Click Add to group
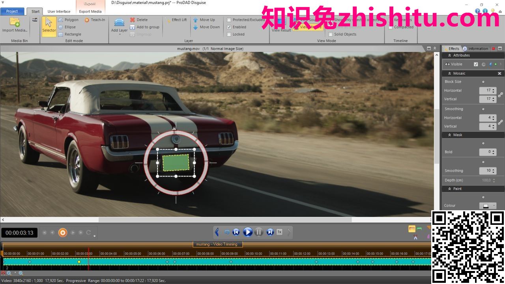Image resolution: width=505 pixels, height=284 pixels. (x=145, y=27)
